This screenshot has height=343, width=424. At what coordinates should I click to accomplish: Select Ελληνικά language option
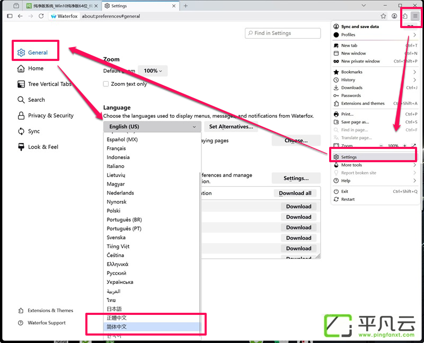[152, 264]
